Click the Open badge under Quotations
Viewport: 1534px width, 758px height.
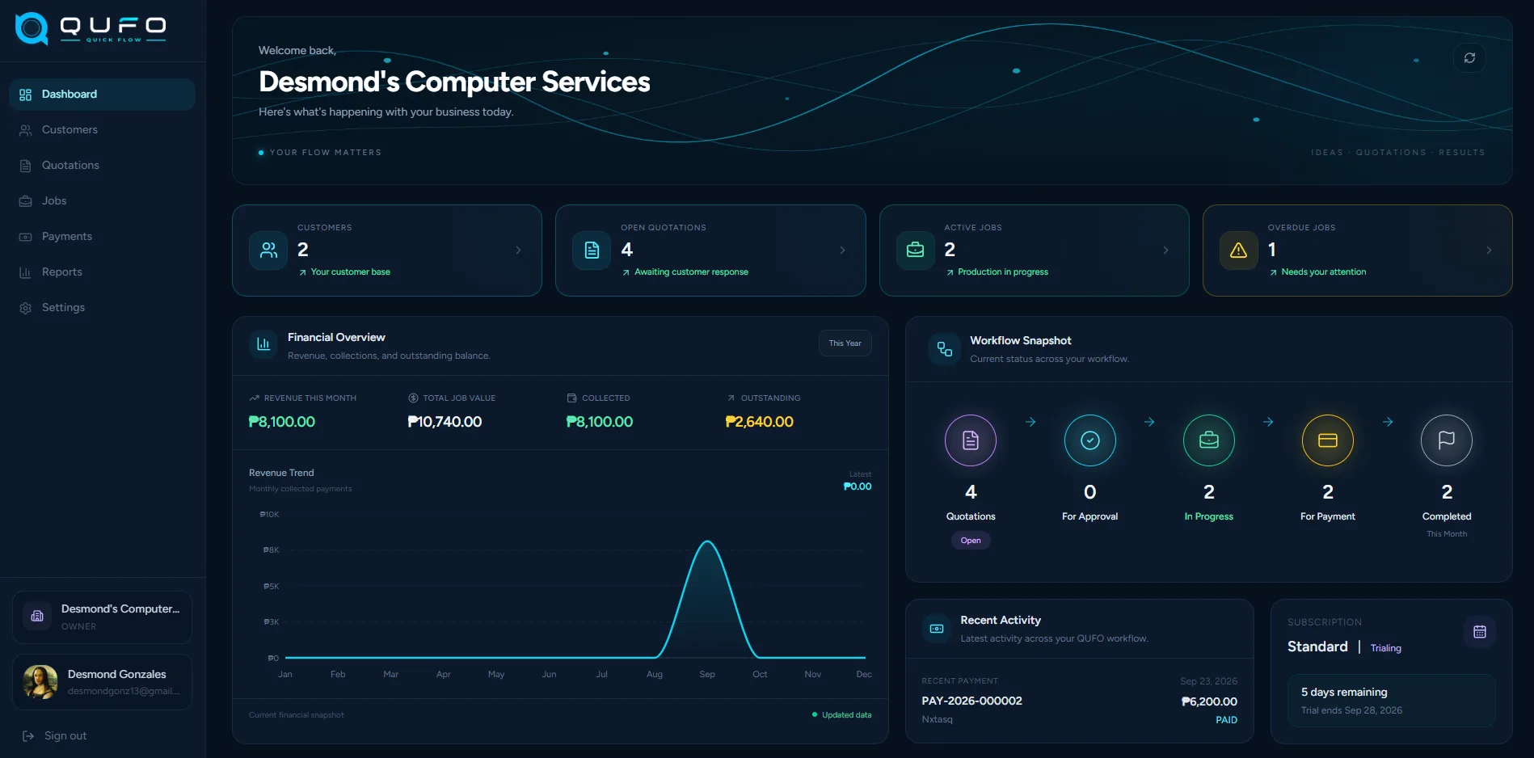[x=971, y=541]
